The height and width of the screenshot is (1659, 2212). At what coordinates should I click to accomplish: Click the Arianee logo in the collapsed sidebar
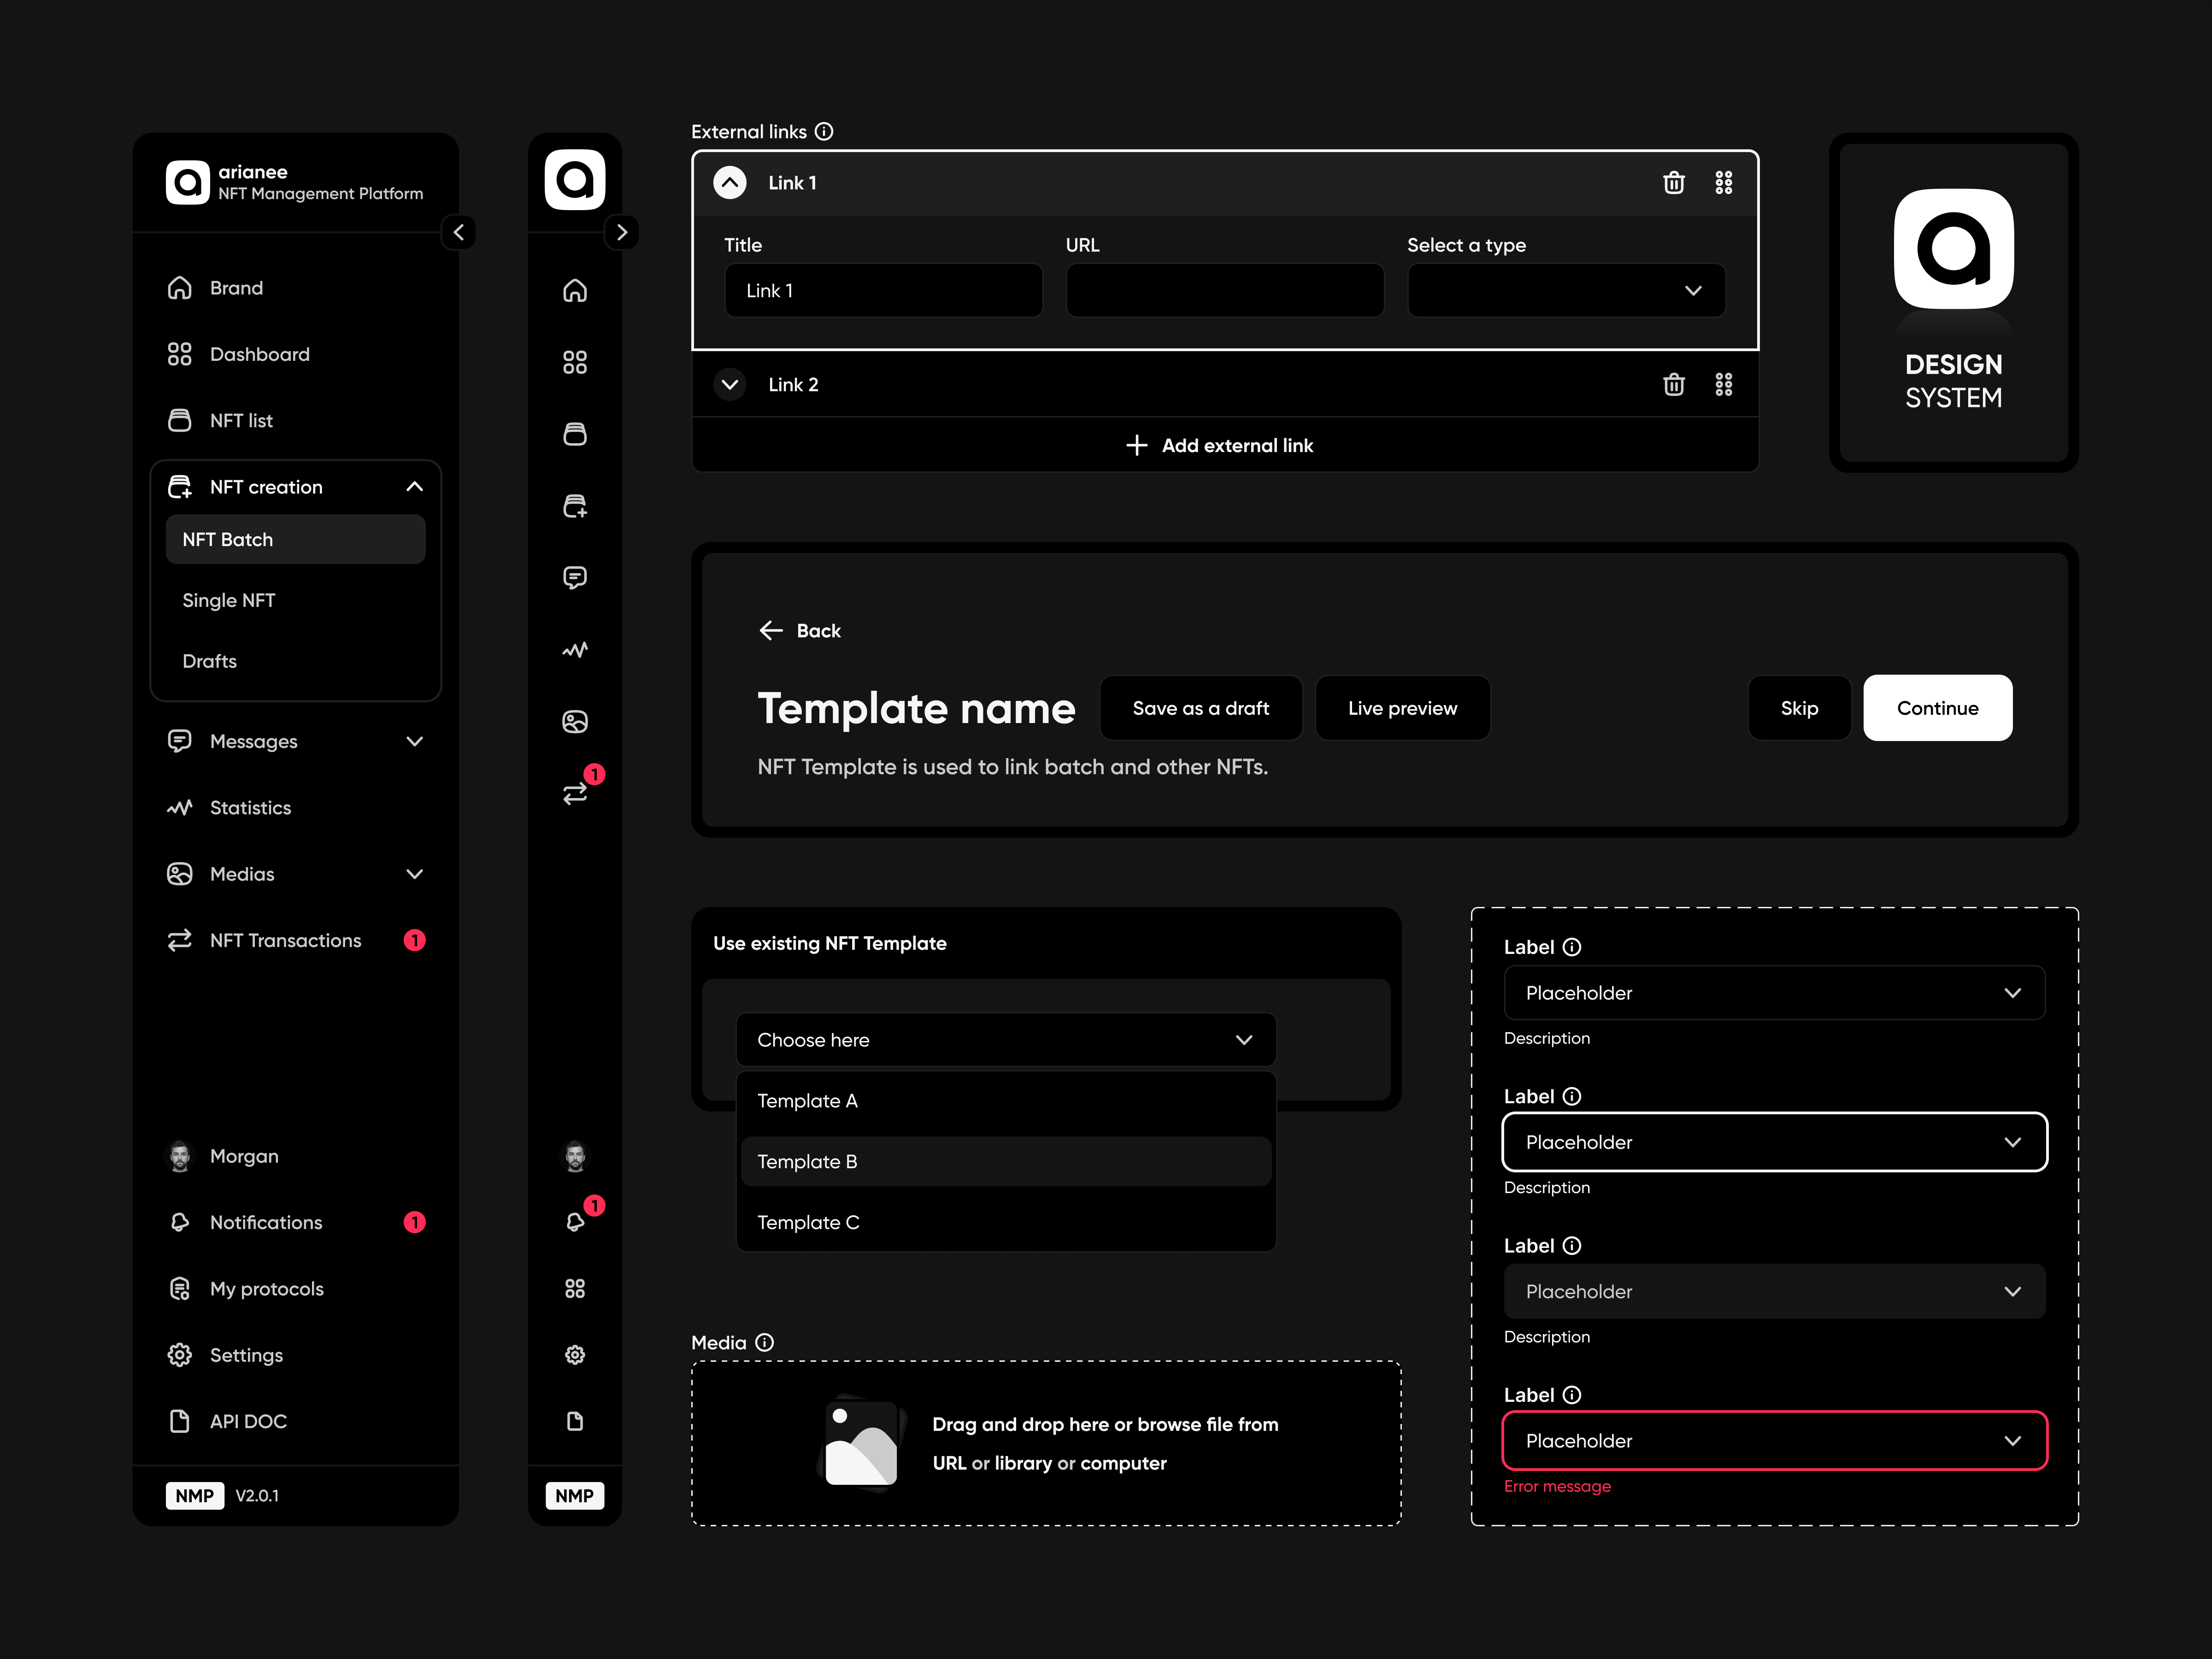pos(575,180)
